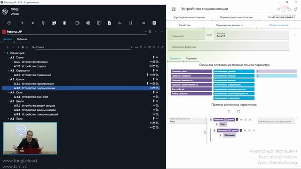Viewport: 301px width, 169px height.
Task: Click the purple 'Любое свойство' block
Action: [191, 94]
